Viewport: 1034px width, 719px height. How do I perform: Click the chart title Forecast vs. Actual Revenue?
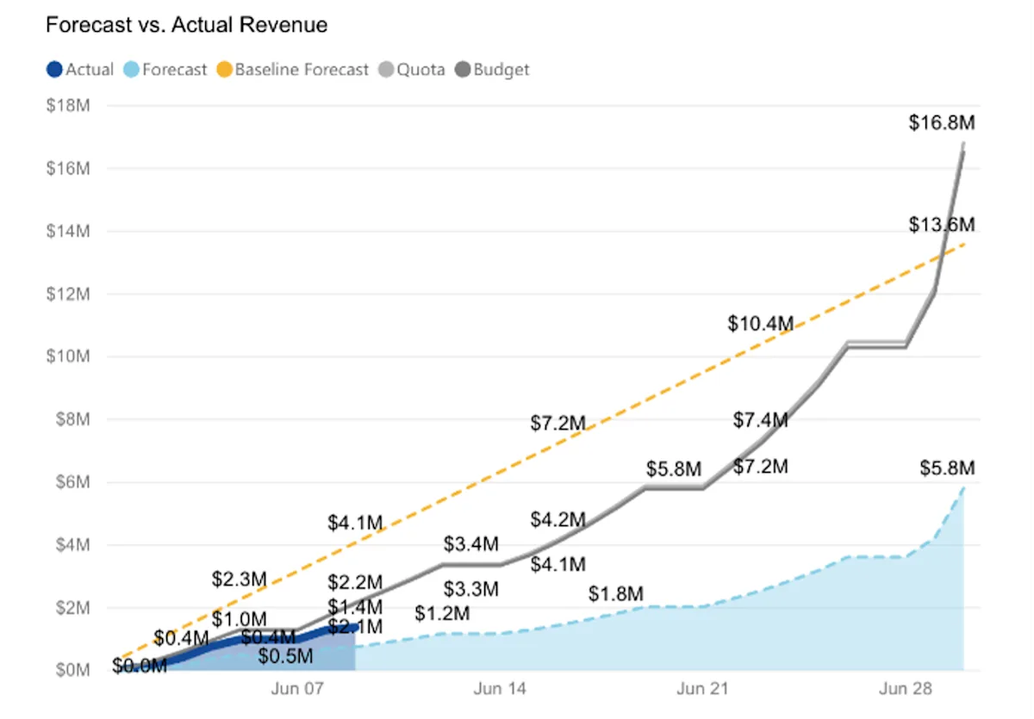point(187,25)
